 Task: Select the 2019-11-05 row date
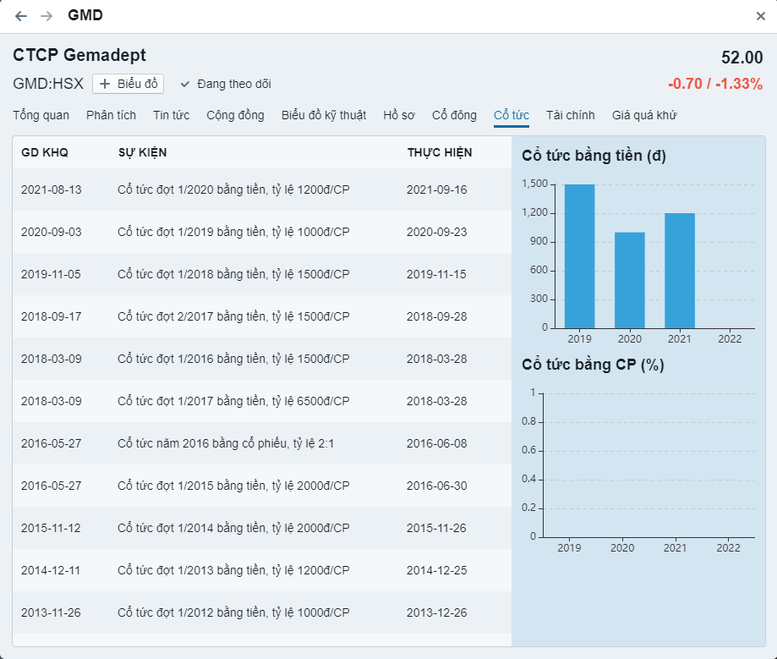(x=51, y=274)
